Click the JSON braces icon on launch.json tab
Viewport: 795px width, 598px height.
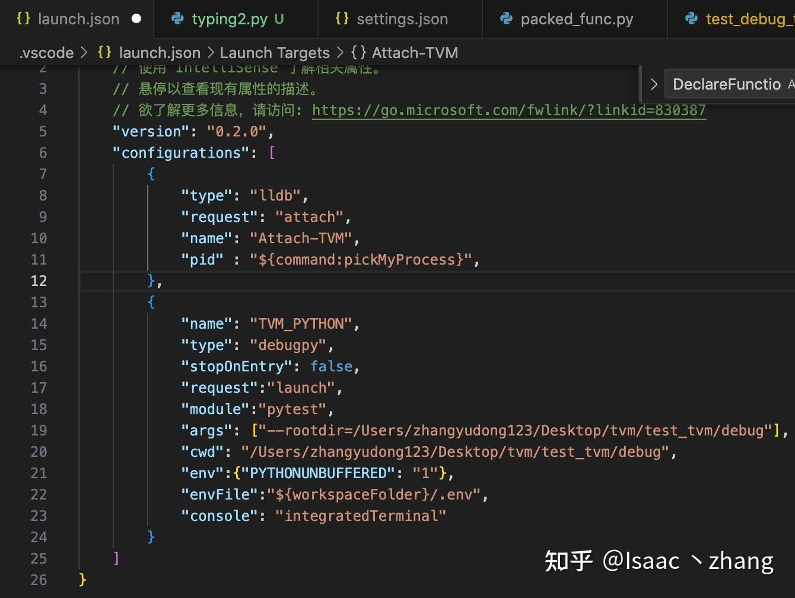(24, 18)
